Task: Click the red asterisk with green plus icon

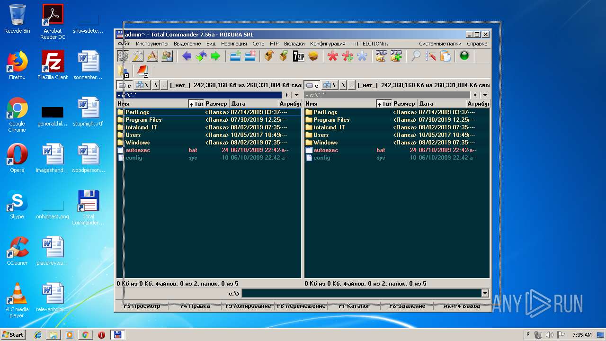Action: tap(348, 56)
